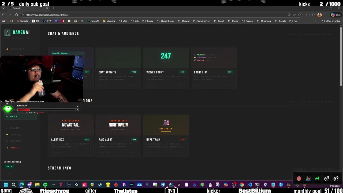Expand the Brands bookmarks folder
The image size is (343, 193).
(148, 21)
